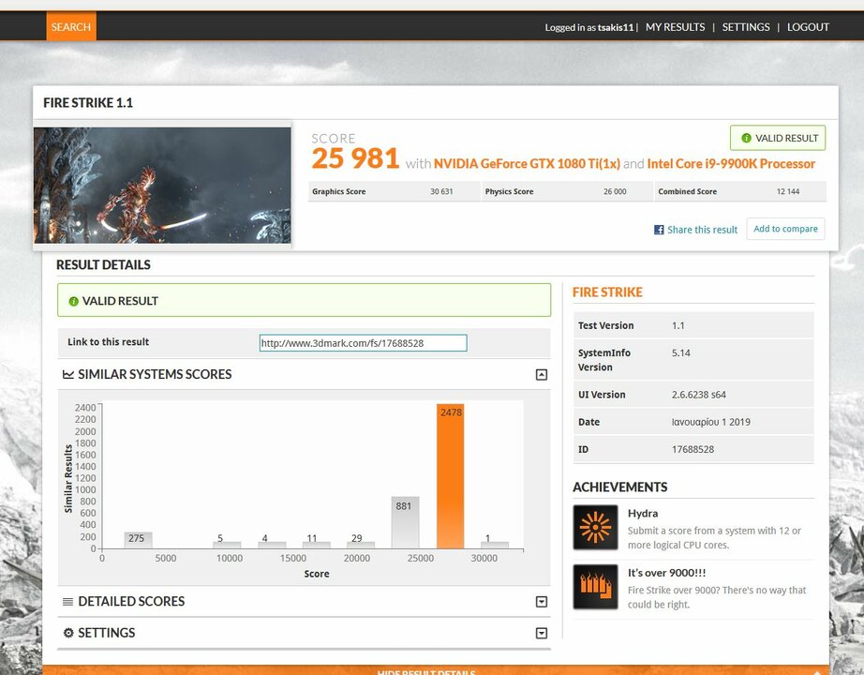Click the It's over 9000!!! achievement title

pos(666,573)
